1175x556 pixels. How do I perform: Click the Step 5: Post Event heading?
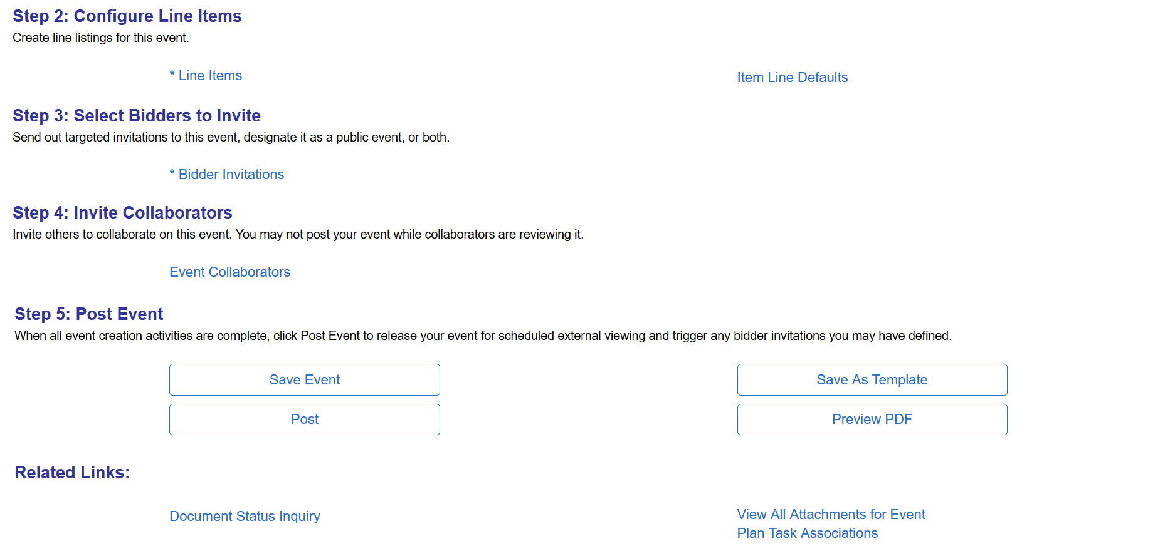(89, 314)
